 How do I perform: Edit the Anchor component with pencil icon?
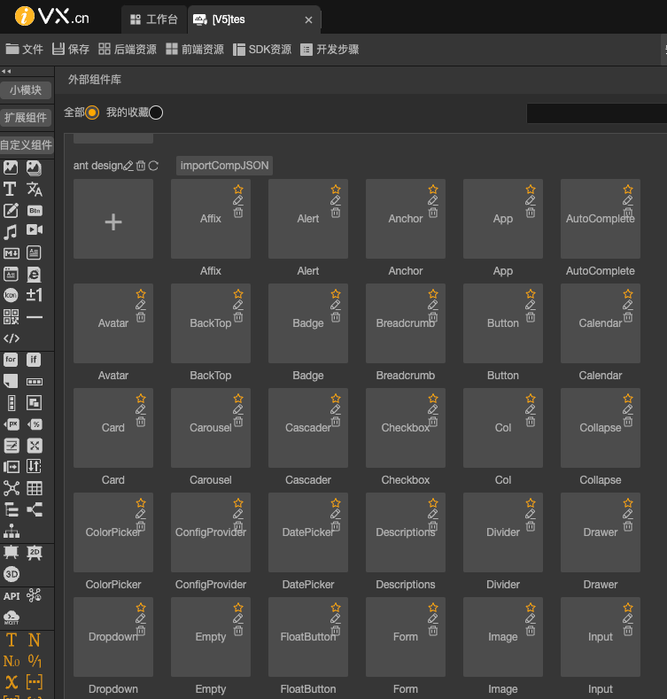pos(433,200)
